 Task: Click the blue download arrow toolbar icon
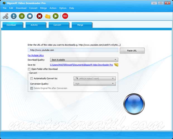point(14,16)
